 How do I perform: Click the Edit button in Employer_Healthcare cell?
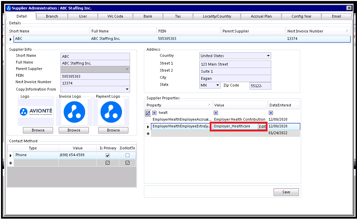262,126
